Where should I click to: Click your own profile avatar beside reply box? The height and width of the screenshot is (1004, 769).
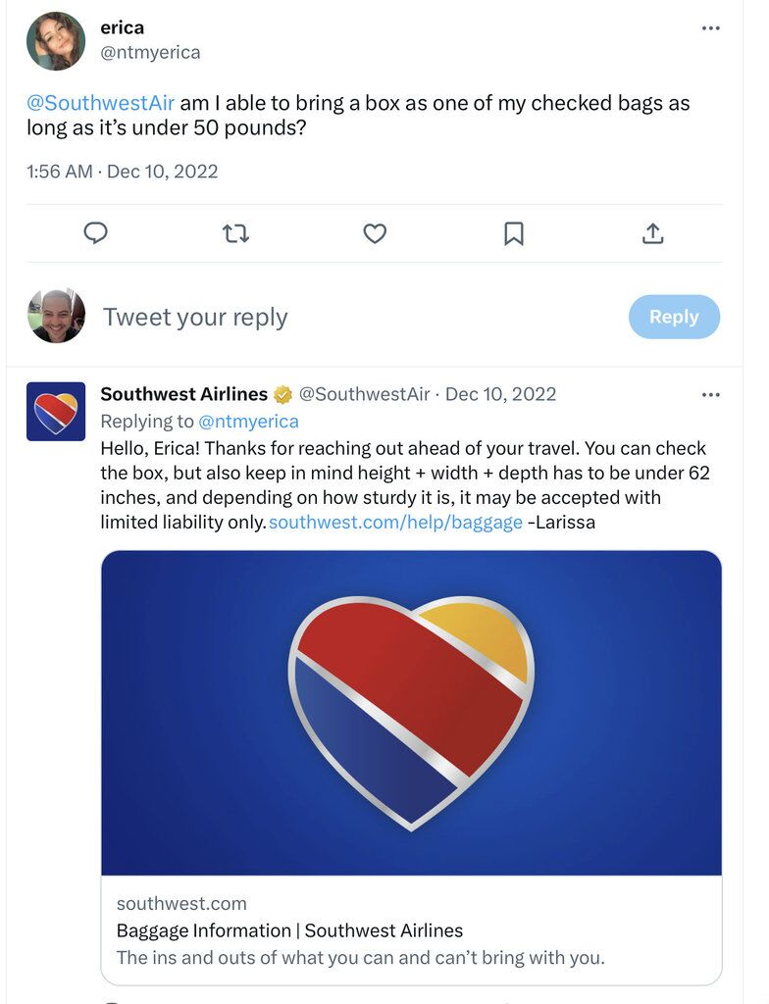coord(56,316)
